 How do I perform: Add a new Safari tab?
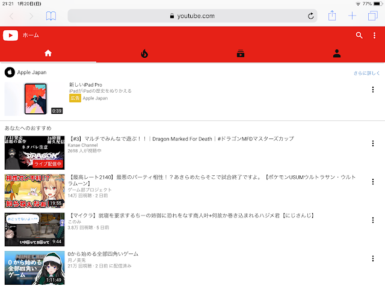(352, 16)
